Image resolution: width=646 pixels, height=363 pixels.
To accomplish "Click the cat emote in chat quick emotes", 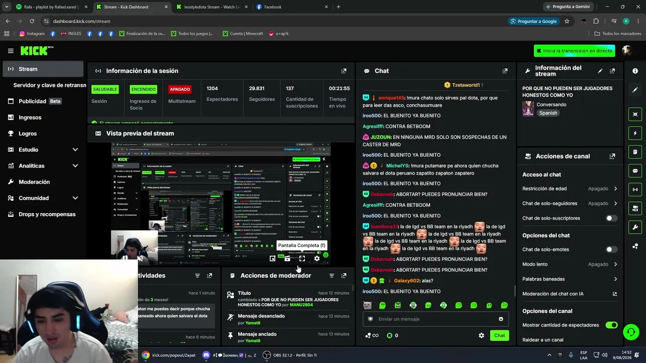I will tap(367, 306).
